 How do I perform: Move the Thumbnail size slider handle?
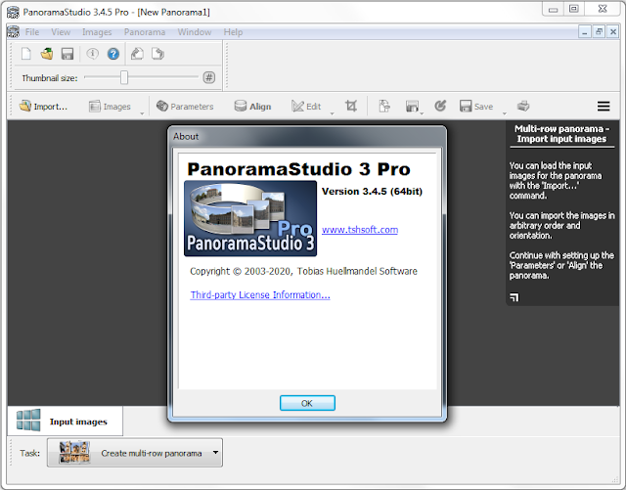124,77
